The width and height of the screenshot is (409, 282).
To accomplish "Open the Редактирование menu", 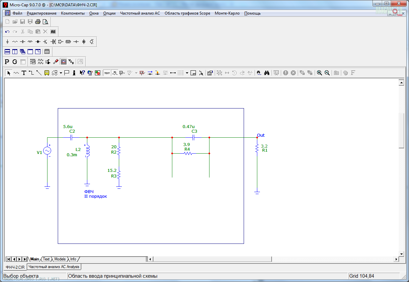I will 41,13.
